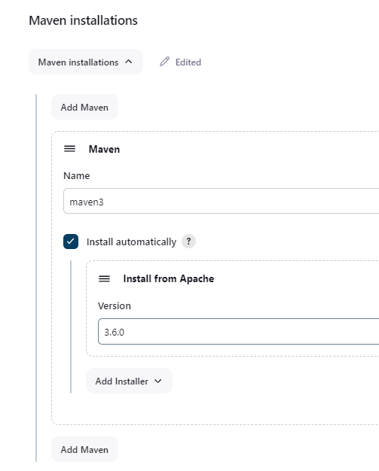Uncheck the Install automatically checkbox
Image resolution: width=379 pixels, height=471 pixels.
71,242
